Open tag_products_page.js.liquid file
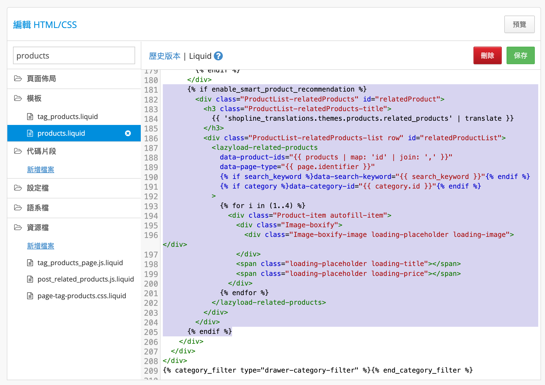This screenshot has width=545, height=385. (x=80, y=263)
